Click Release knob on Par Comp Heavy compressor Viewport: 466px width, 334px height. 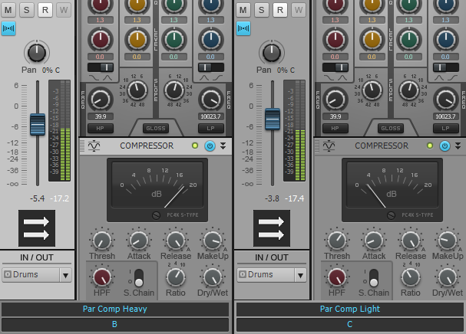[176, 241]
